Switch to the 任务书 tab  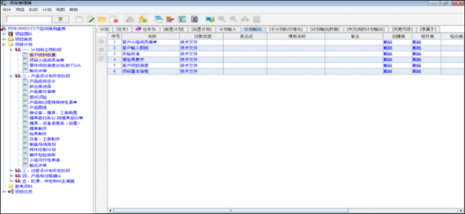pyautogui.click(x=145, y=29)
